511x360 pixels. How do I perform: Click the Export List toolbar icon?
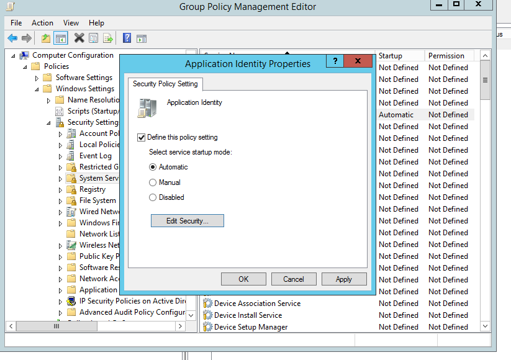pos(108,38)
